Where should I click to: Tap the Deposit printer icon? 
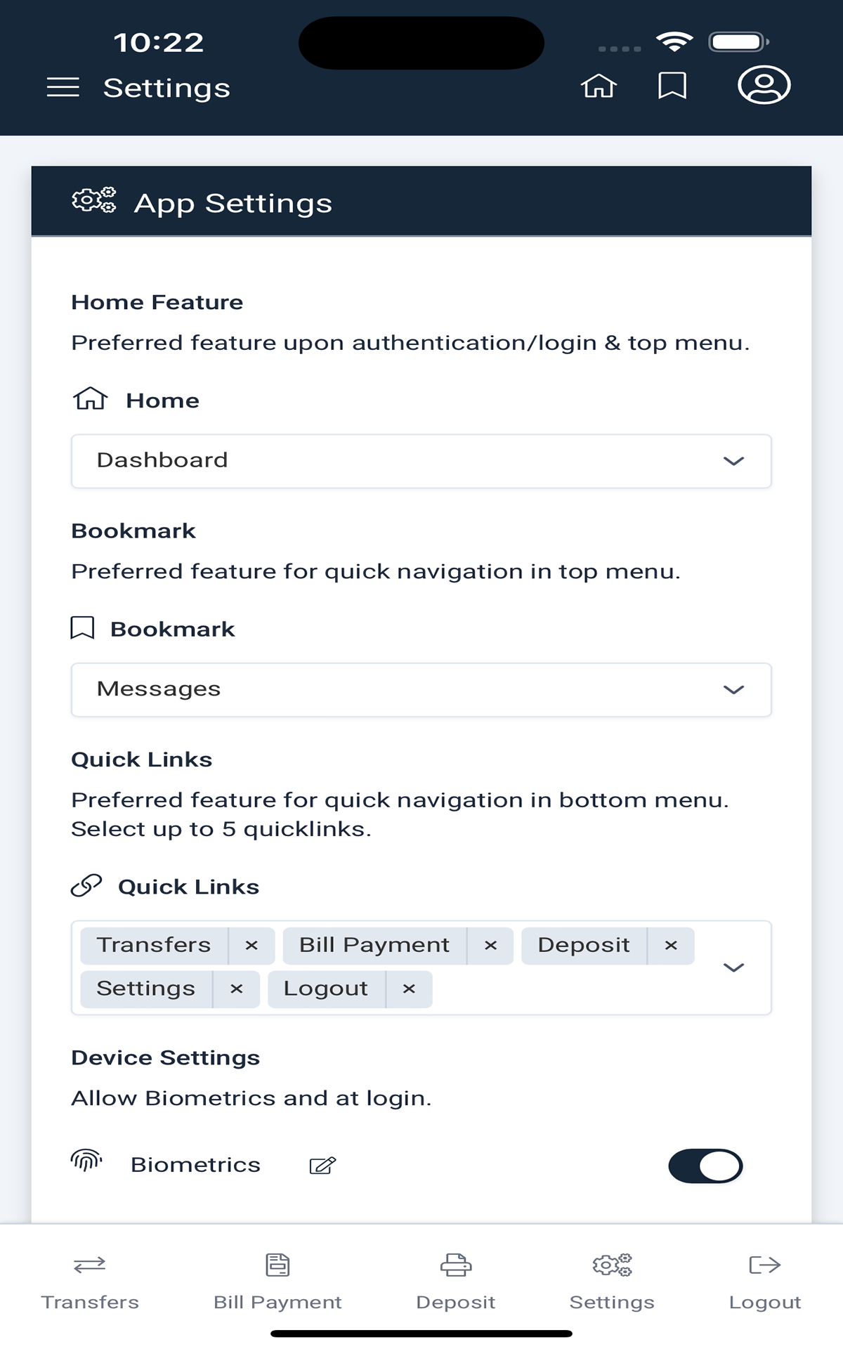pyautogui.click(x=456, y=1265)
